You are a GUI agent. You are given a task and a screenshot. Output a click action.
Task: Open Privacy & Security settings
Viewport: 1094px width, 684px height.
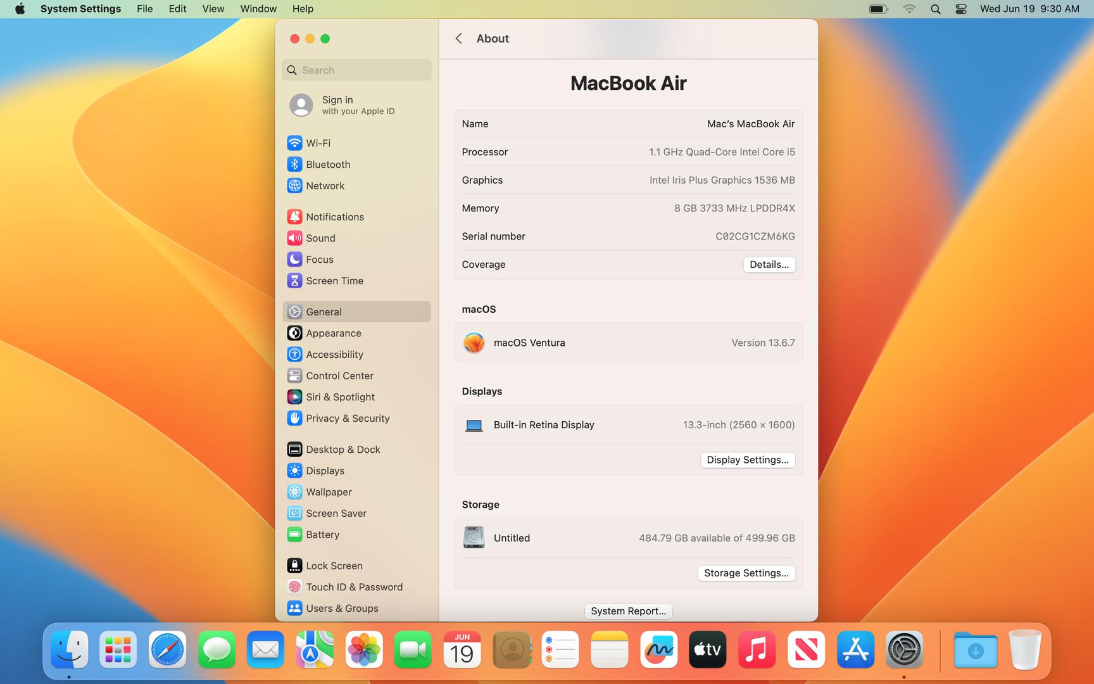click(348, 419)
